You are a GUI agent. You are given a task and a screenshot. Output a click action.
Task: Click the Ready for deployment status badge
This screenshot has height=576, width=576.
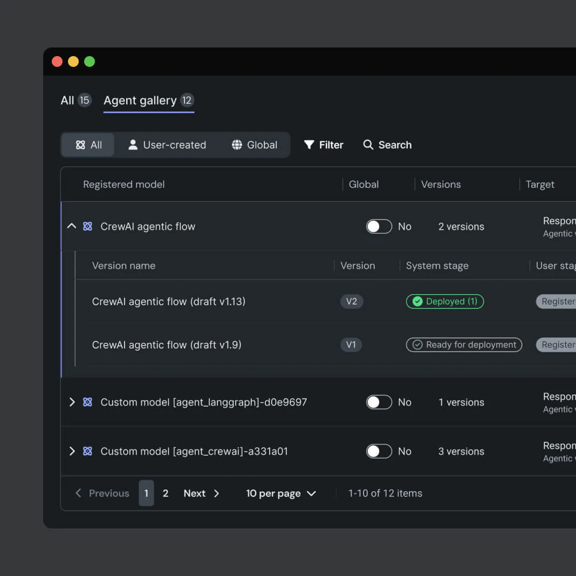coord(464,345)
